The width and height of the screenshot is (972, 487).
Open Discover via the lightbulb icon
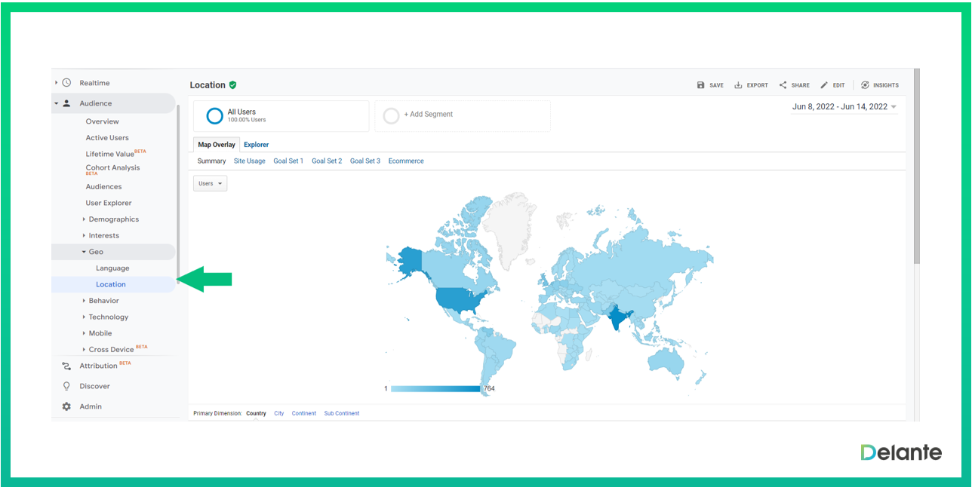(66, 386)
